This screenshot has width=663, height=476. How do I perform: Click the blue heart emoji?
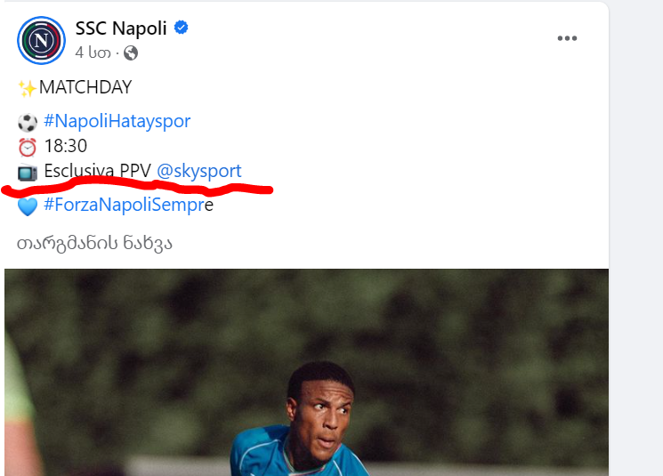tap(27, 206)
